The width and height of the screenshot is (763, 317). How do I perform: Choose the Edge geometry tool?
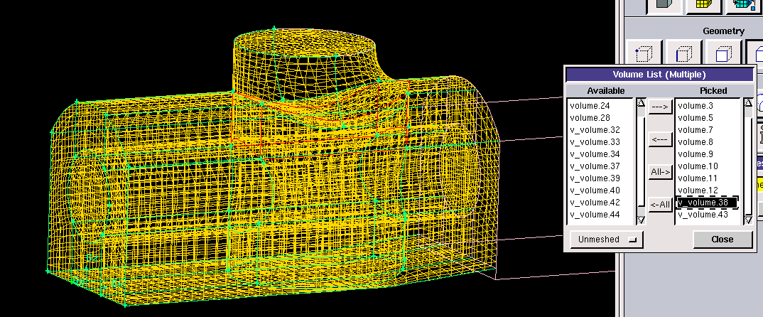684,54
